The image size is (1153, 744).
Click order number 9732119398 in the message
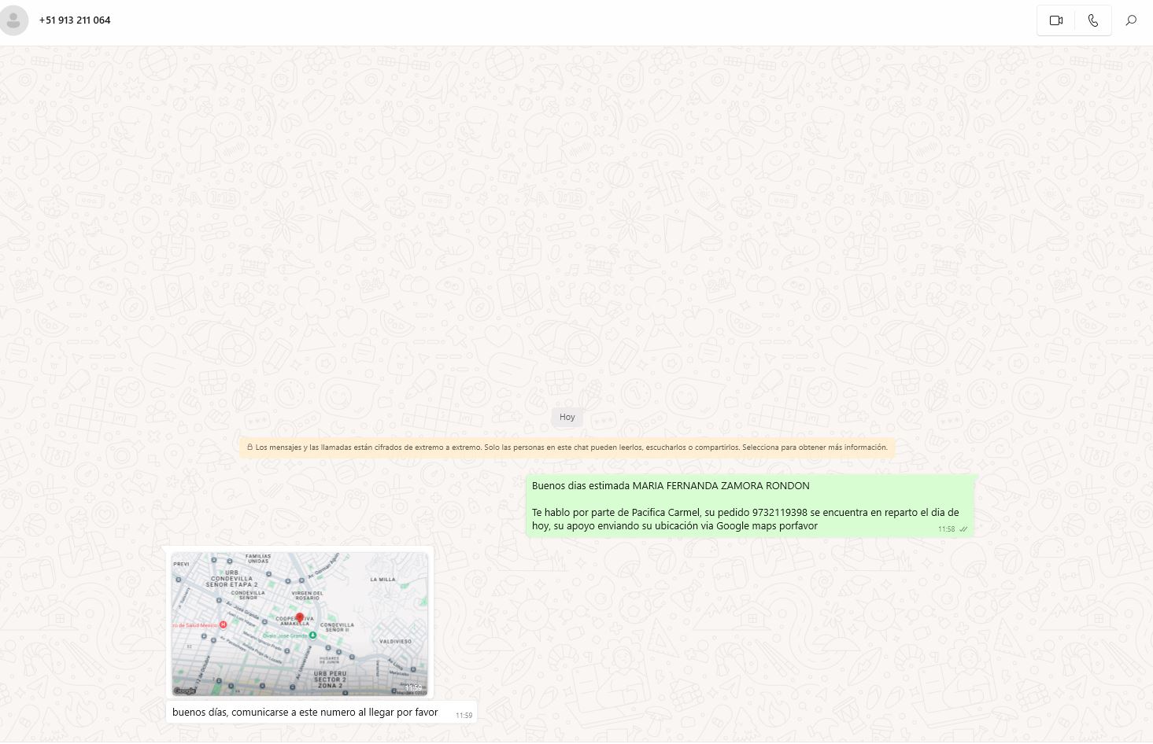pyautogui.click(x=779, y=512)
